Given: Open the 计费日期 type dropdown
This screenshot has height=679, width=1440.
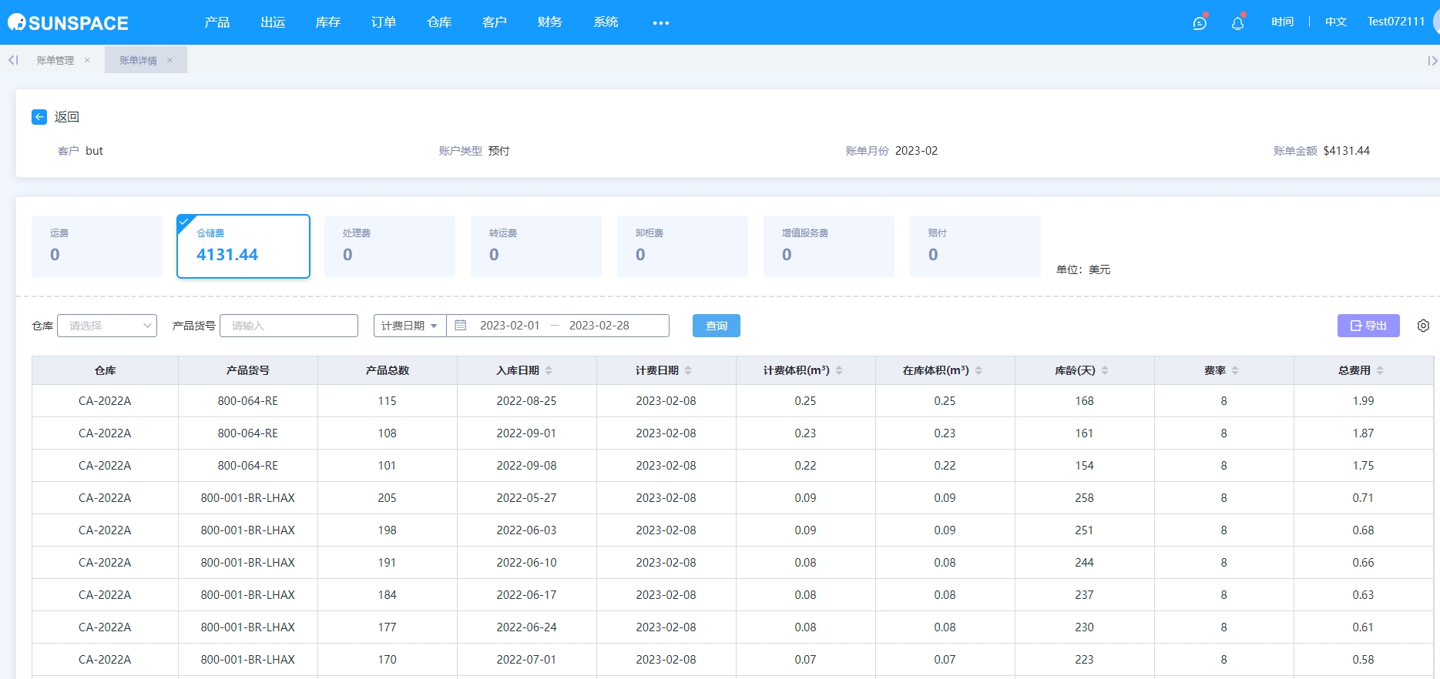Looking at the screenshot, I should pyautogui.click(x=410, y=326).
